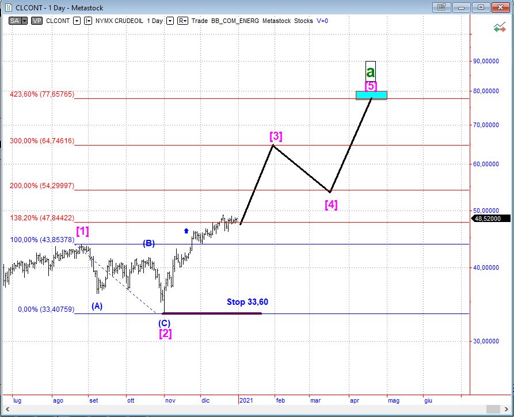This screenshot has width=514, height=417.
Task: Click the chart window icon in title bar
Action: tap(8, 7)
